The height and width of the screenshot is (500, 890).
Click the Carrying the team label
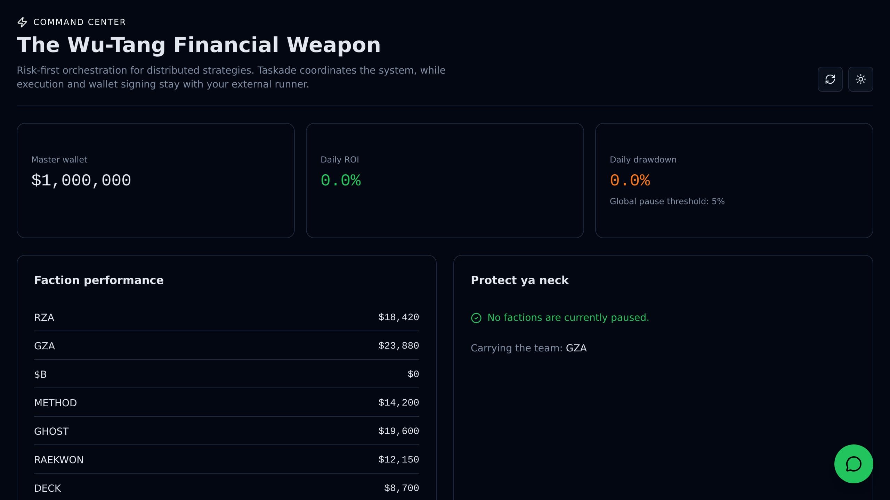click(x=516, y=348)
